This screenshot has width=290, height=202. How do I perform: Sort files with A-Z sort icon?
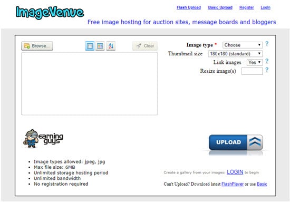111,46
